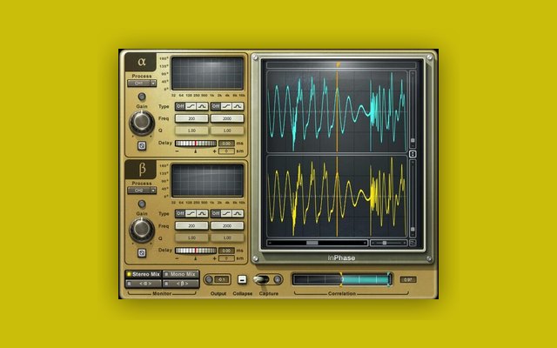Click the Output value field
Screen dimensions: 557x348
(222, 279)
